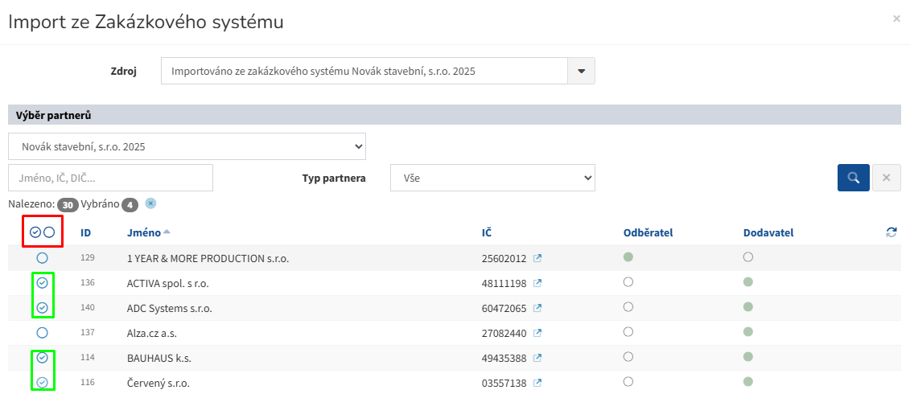Clear selection badge next to Vybráno count
Screen dimensions: 910x394
pos(150,203)
